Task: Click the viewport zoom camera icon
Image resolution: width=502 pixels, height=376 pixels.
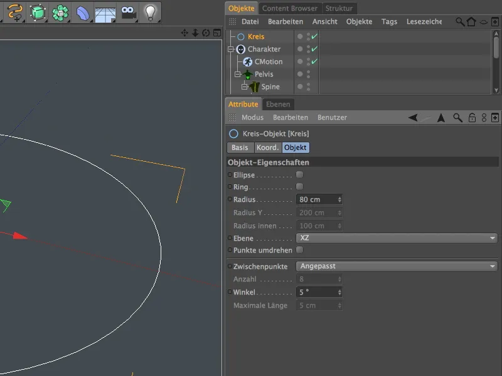Action: click(195, 33)
